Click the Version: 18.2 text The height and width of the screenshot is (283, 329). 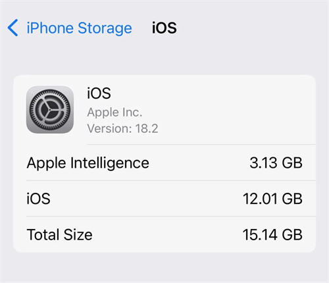click(122, 128)
